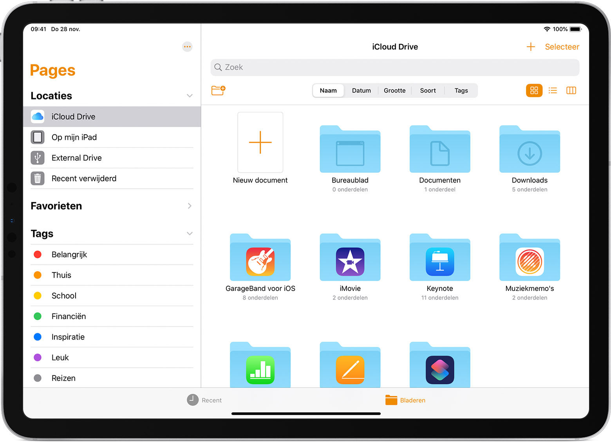
Task: Click the Zoek search field
Action: point(395,67)
